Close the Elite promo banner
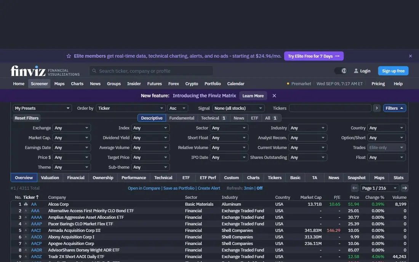The image size is (419, 262). (x=411, y=56)
